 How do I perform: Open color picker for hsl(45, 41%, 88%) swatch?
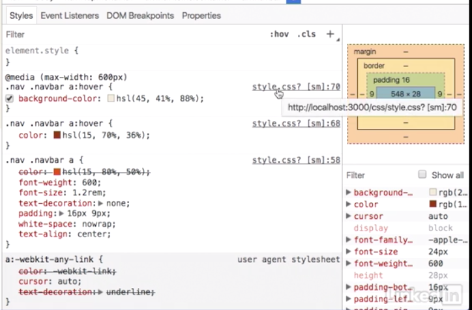click(x=111, y=98)
